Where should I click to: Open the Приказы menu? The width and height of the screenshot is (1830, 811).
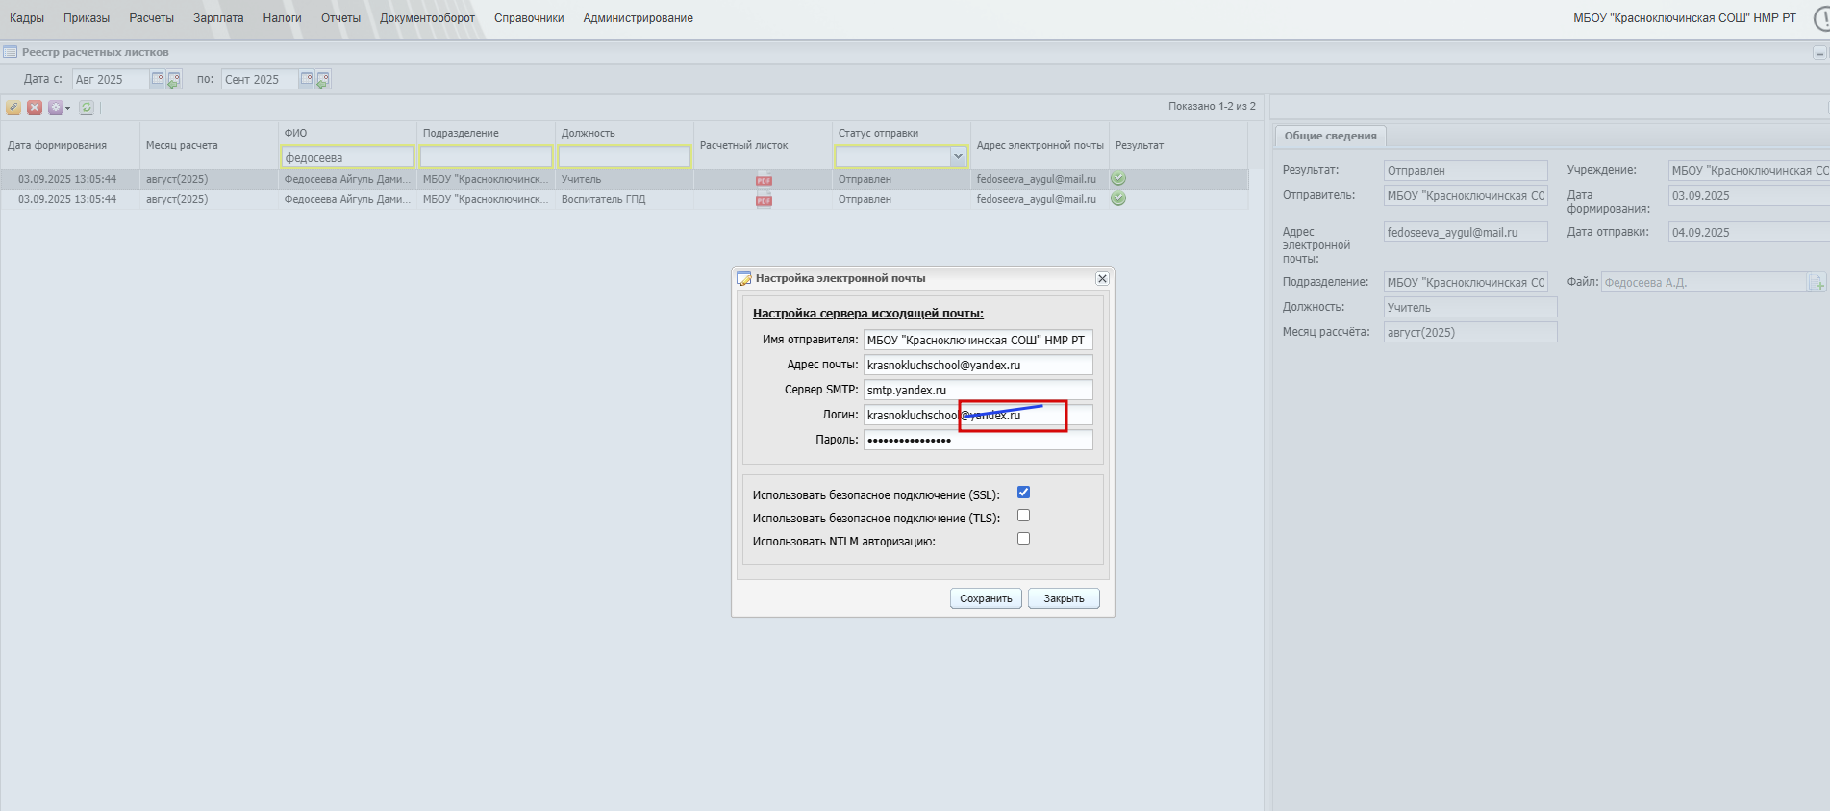click(x=87, y=18)
